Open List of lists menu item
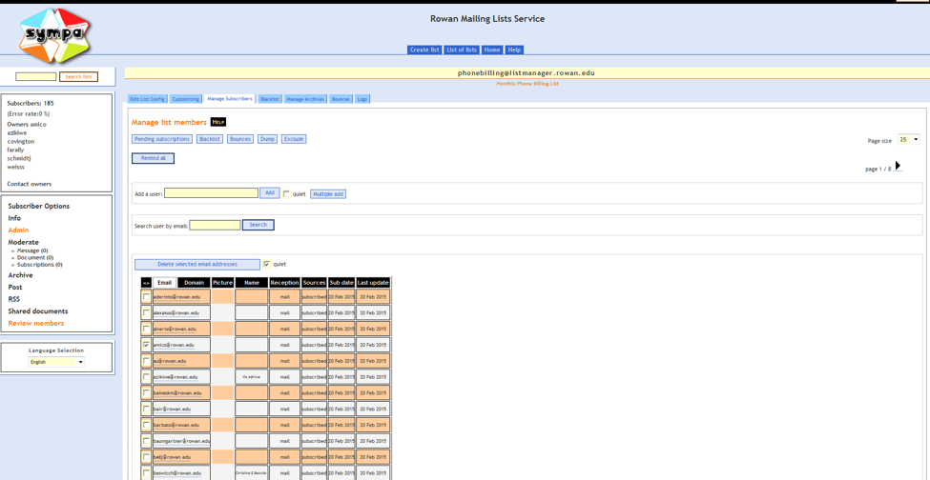930x480 pixels. (x=462, y=50)
